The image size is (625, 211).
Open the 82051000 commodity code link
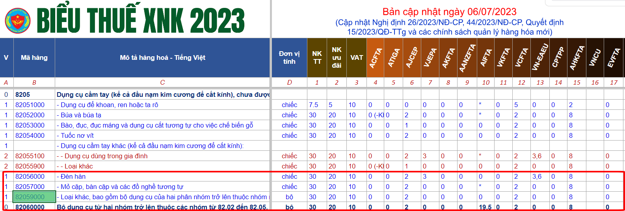30,105
